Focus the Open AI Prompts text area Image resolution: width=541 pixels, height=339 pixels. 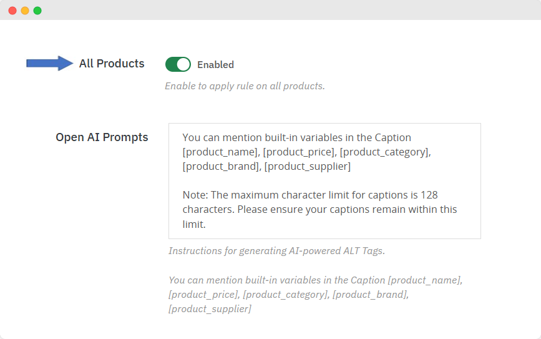[x=324, y=181]
